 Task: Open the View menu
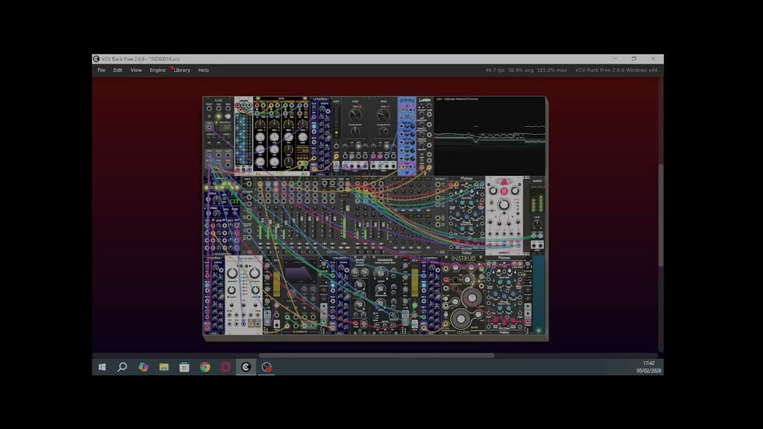[x=136, y=70]
